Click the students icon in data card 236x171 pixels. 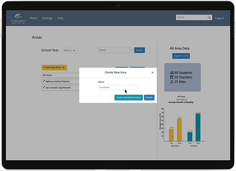(x=172, y=73)
